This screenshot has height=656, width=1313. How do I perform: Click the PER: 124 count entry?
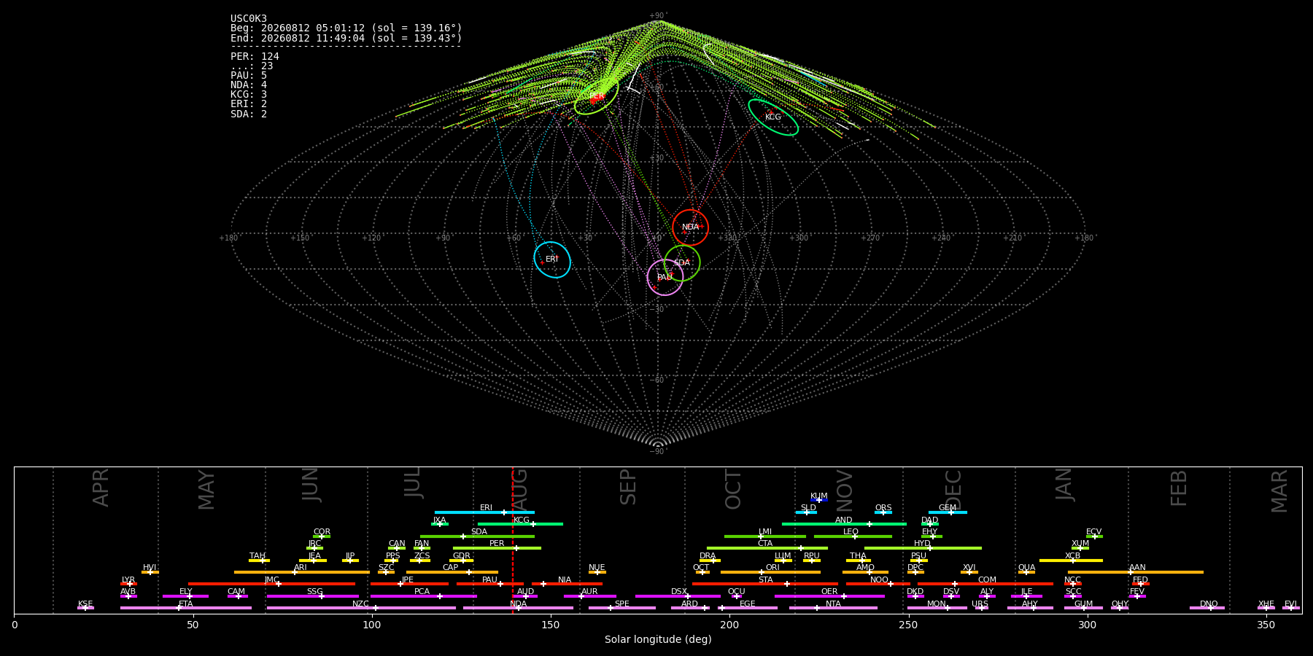[255, 56]
